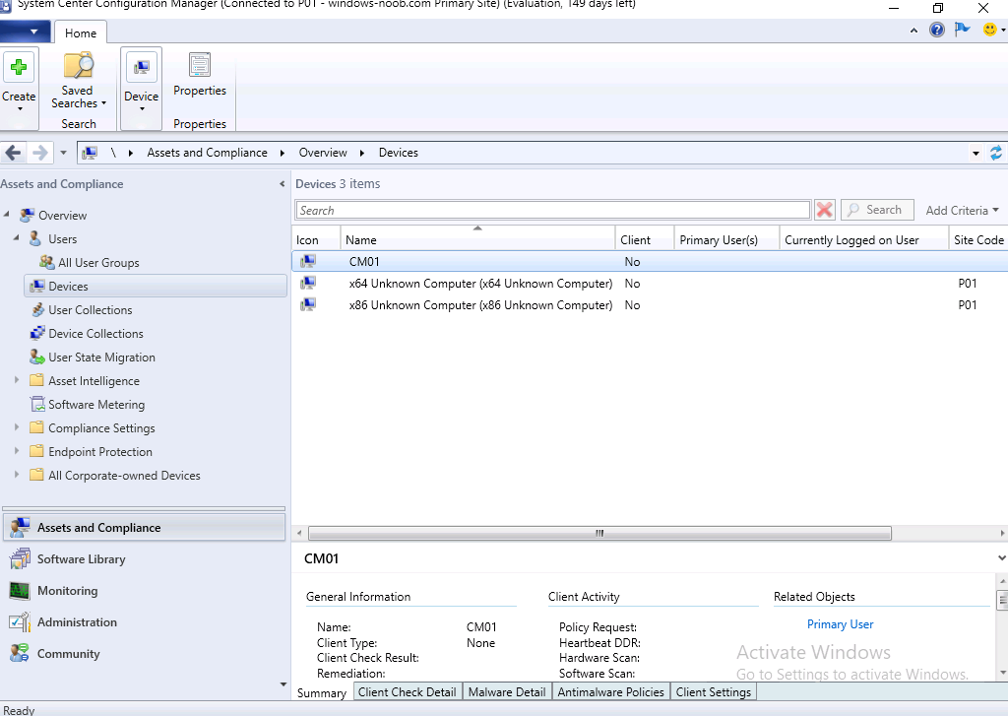Click the Monitoring workspace icon
The height and width of the screenshot is (716, 1008).
(x=20, y=591)
